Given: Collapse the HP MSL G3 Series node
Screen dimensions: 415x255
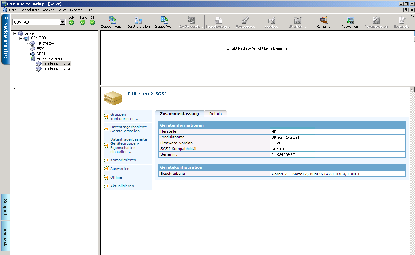Looking at the screenshot, I should click(x=27, y=59).
